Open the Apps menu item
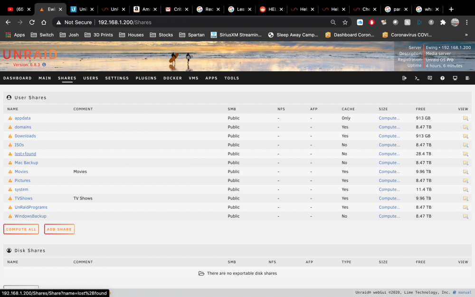The width and height of the screenshot is (475, 297). pos(211,78)
